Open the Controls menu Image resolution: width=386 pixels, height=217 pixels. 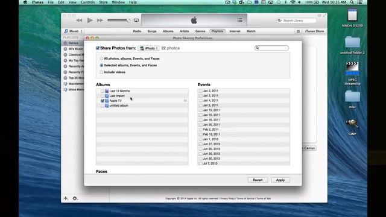click(87, 2)
